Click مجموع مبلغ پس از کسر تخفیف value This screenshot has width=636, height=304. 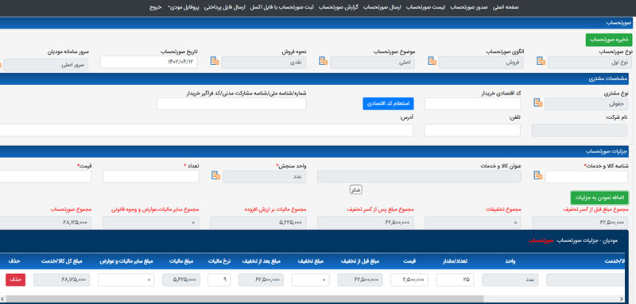point(366,222)
